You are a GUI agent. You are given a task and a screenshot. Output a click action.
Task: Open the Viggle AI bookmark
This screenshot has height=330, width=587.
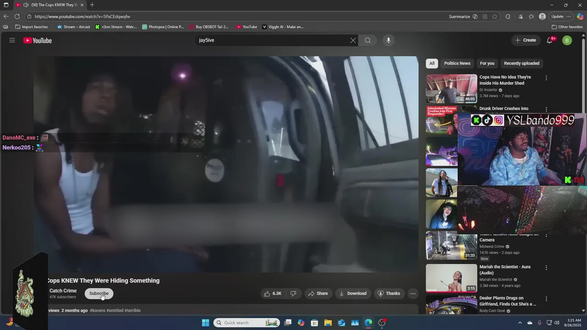(x=283, y=27)
